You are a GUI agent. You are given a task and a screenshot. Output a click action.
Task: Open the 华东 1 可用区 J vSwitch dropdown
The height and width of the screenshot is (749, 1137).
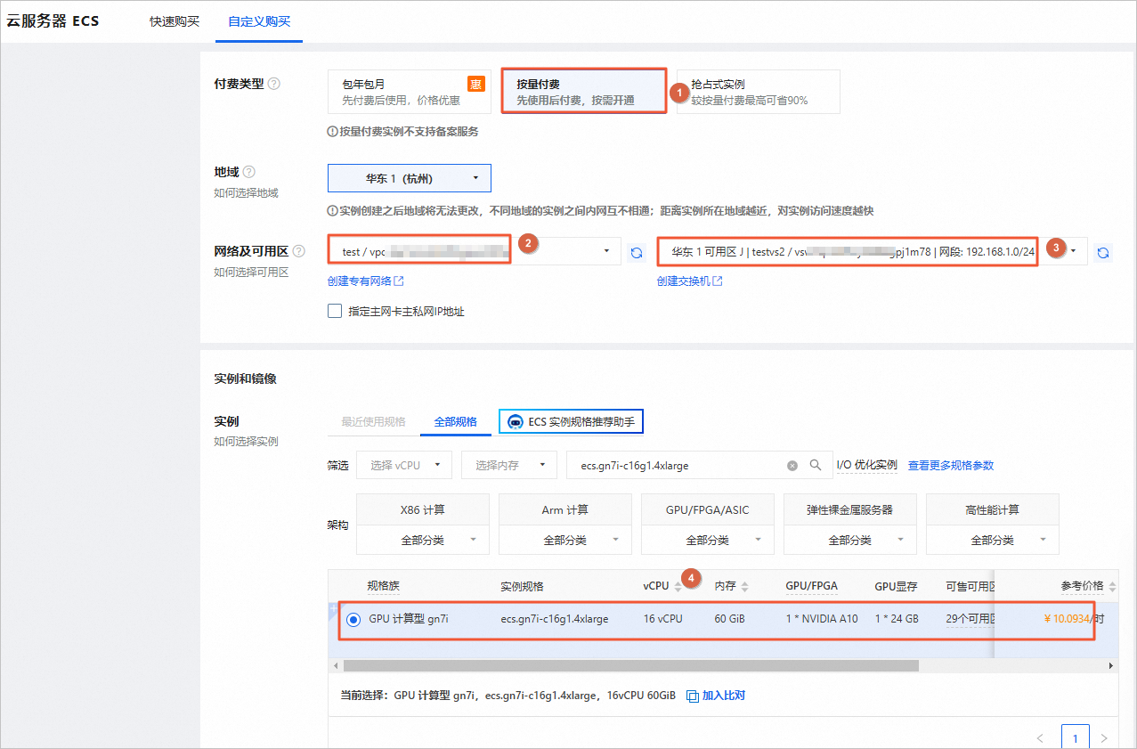pos(873,251)
